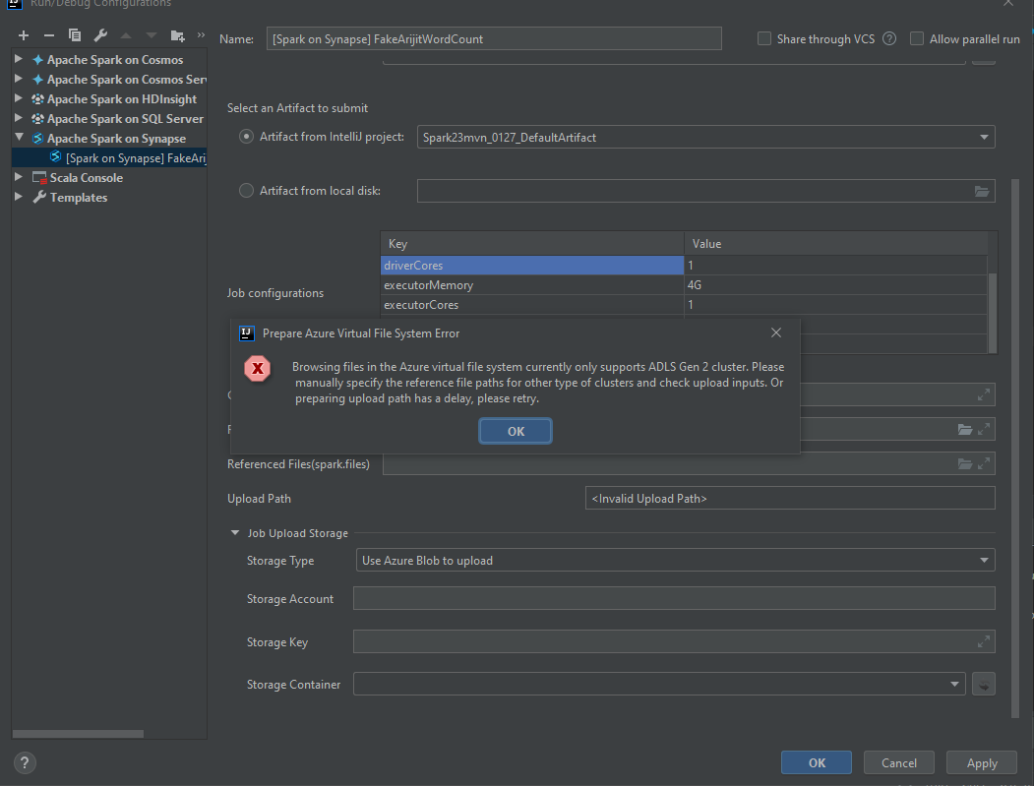Screen dimensions: 1034x786
Task: Select Templates in the configuration tree
Action: pyautogui.click(x=79, y=197)
